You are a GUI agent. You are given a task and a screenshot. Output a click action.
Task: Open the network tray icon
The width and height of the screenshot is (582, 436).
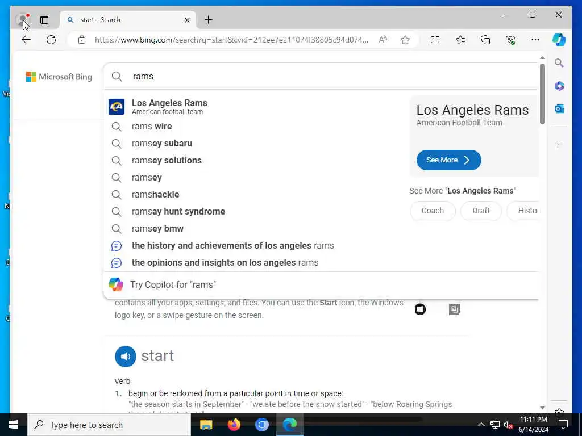click(x=495, y=425)
